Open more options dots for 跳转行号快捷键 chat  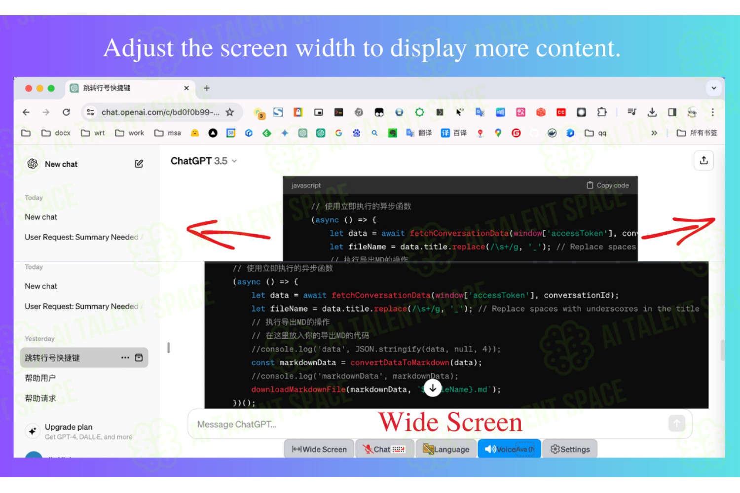(125, 357)
